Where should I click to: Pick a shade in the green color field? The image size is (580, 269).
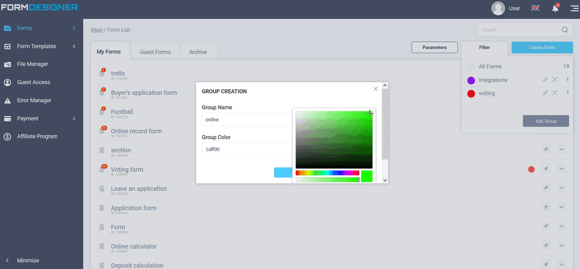pyautogui.click(x=334, y=140)
